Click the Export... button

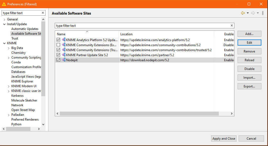coord(249,86)
